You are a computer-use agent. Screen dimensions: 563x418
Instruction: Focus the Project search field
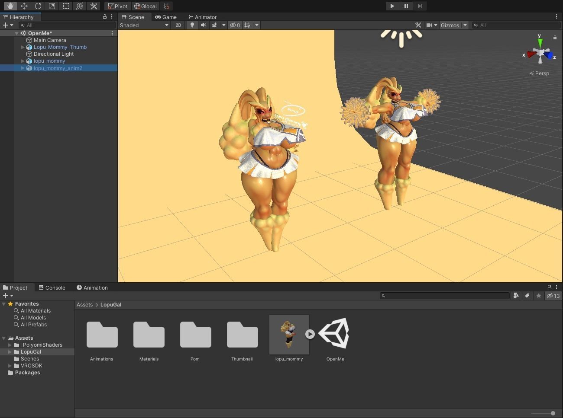pos(445,296)
